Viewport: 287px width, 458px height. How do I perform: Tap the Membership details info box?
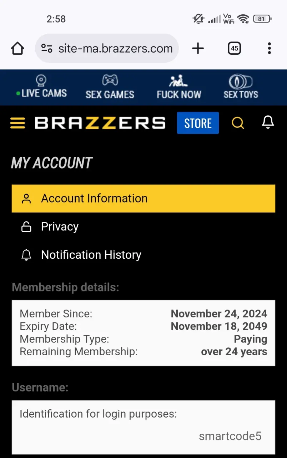pos(143,333)
